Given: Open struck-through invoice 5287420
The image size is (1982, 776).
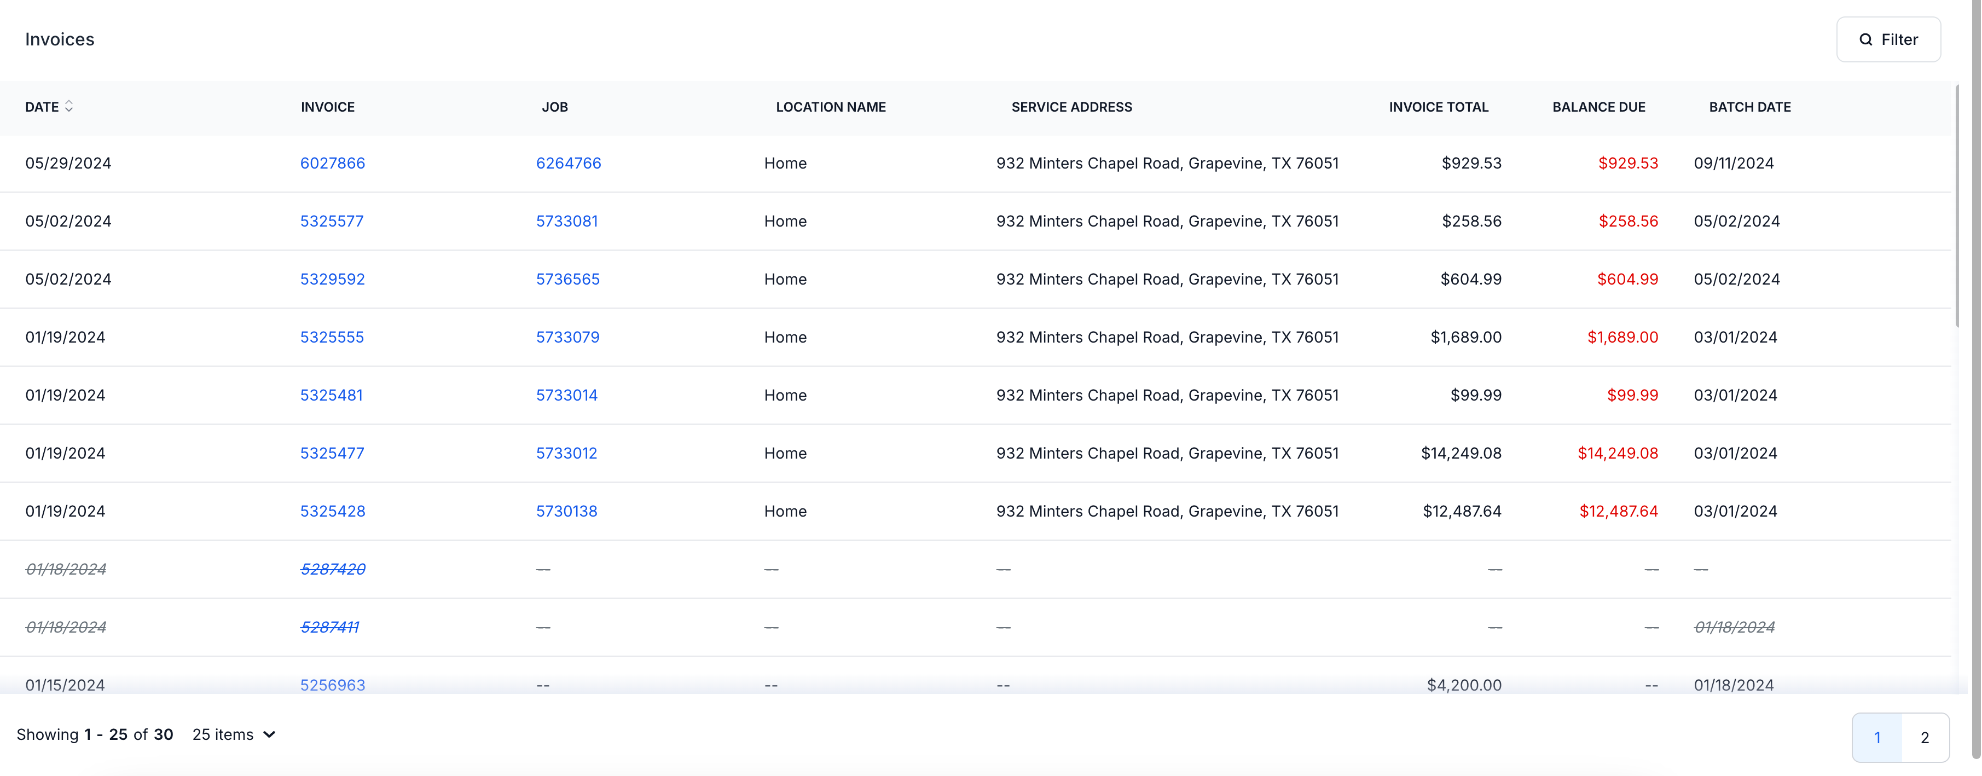Looking at the screenshot, I should point(332,569).
